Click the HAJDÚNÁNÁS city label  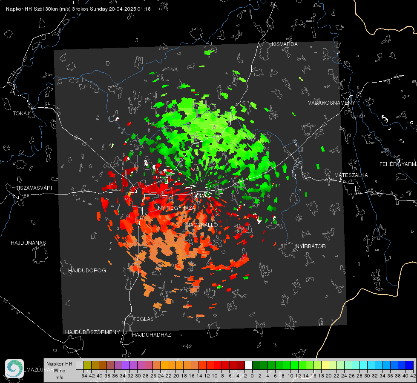point(28,243)
